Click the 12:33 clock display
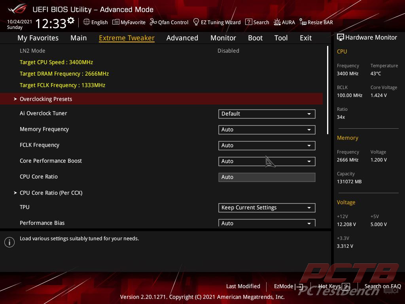 pos(51,23)
